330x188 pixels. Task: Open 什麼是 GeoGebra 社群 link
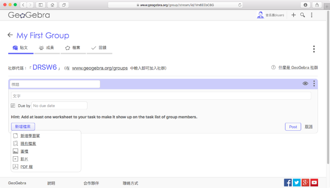tap(298, 68)
